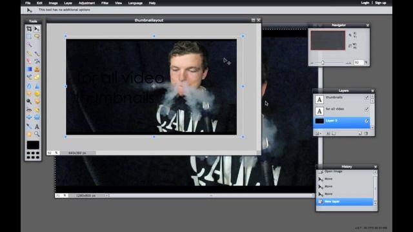Image resolution: width=413 pixels, height=232 pixels.
Task: Open the Edit menu
Action: coord(39,3)
